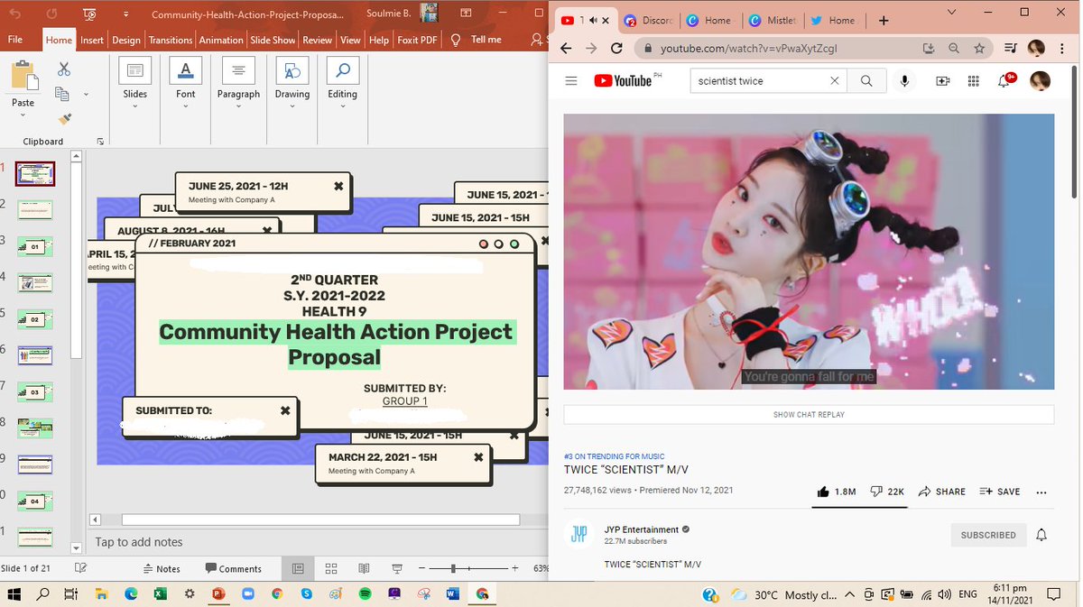1083x607 pixels.
Task: Click the PowerPoint zoom slider handle
Action: pos(453,568)
